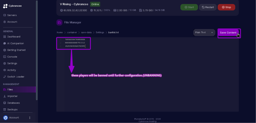The height and width of the screenshot is (123, 256).
Task: Open Dashboard via its grid icon
Action: tap(4, 37)
